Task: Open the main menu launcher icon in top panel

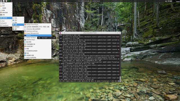Action: pos(1,1)
